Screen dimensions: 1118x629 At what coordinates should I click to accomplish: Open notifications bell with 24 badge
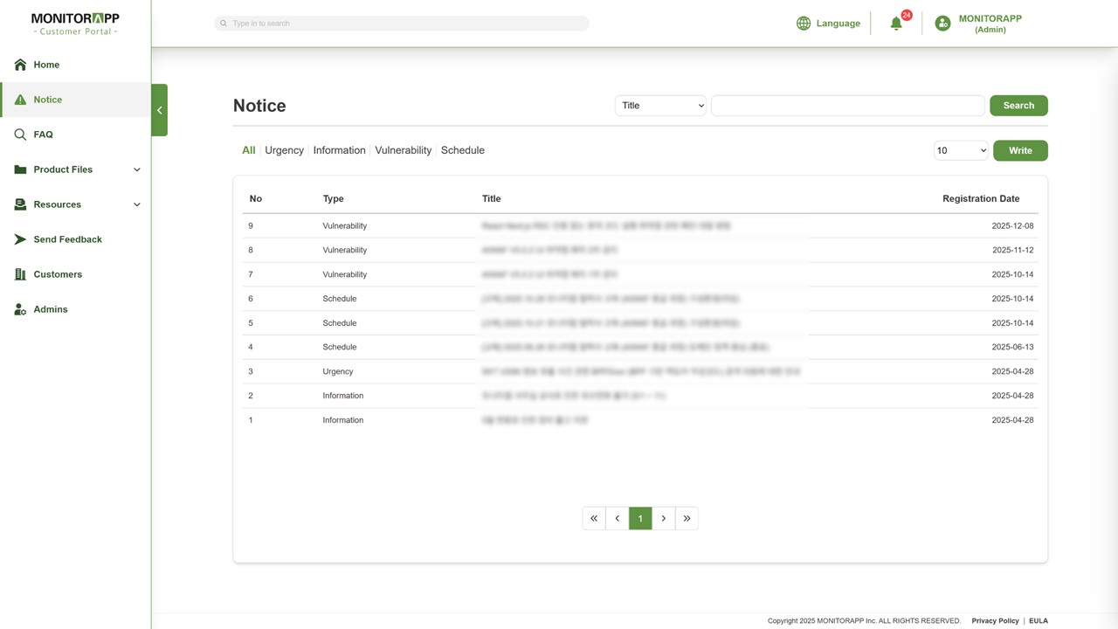click(897, 24)
